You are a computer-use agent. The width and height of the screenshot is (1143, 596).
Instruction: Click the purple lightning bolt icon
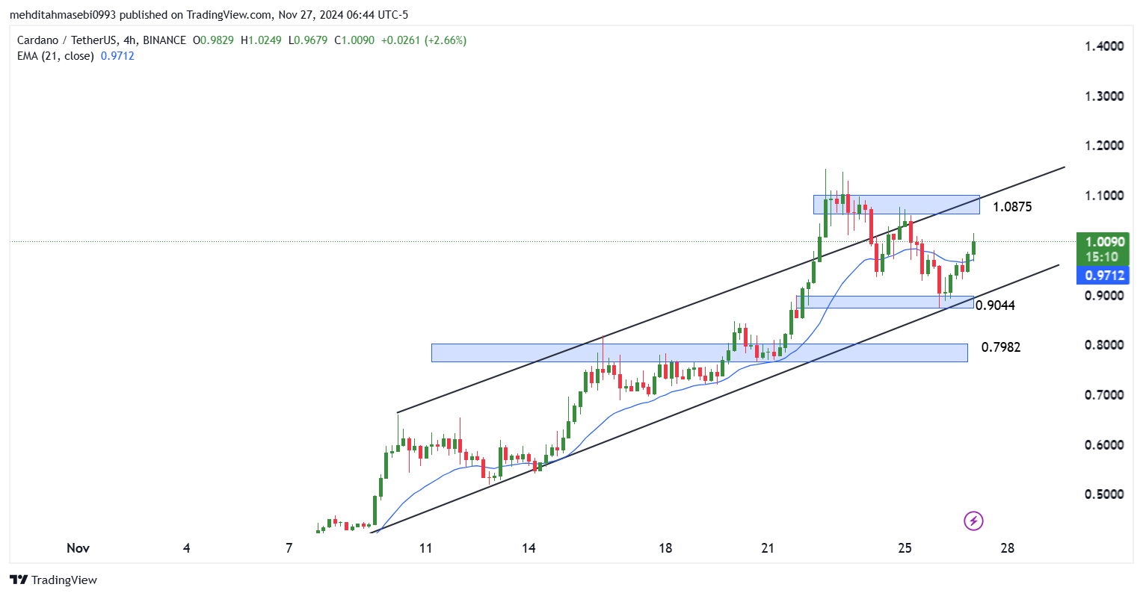pos(973,521)
